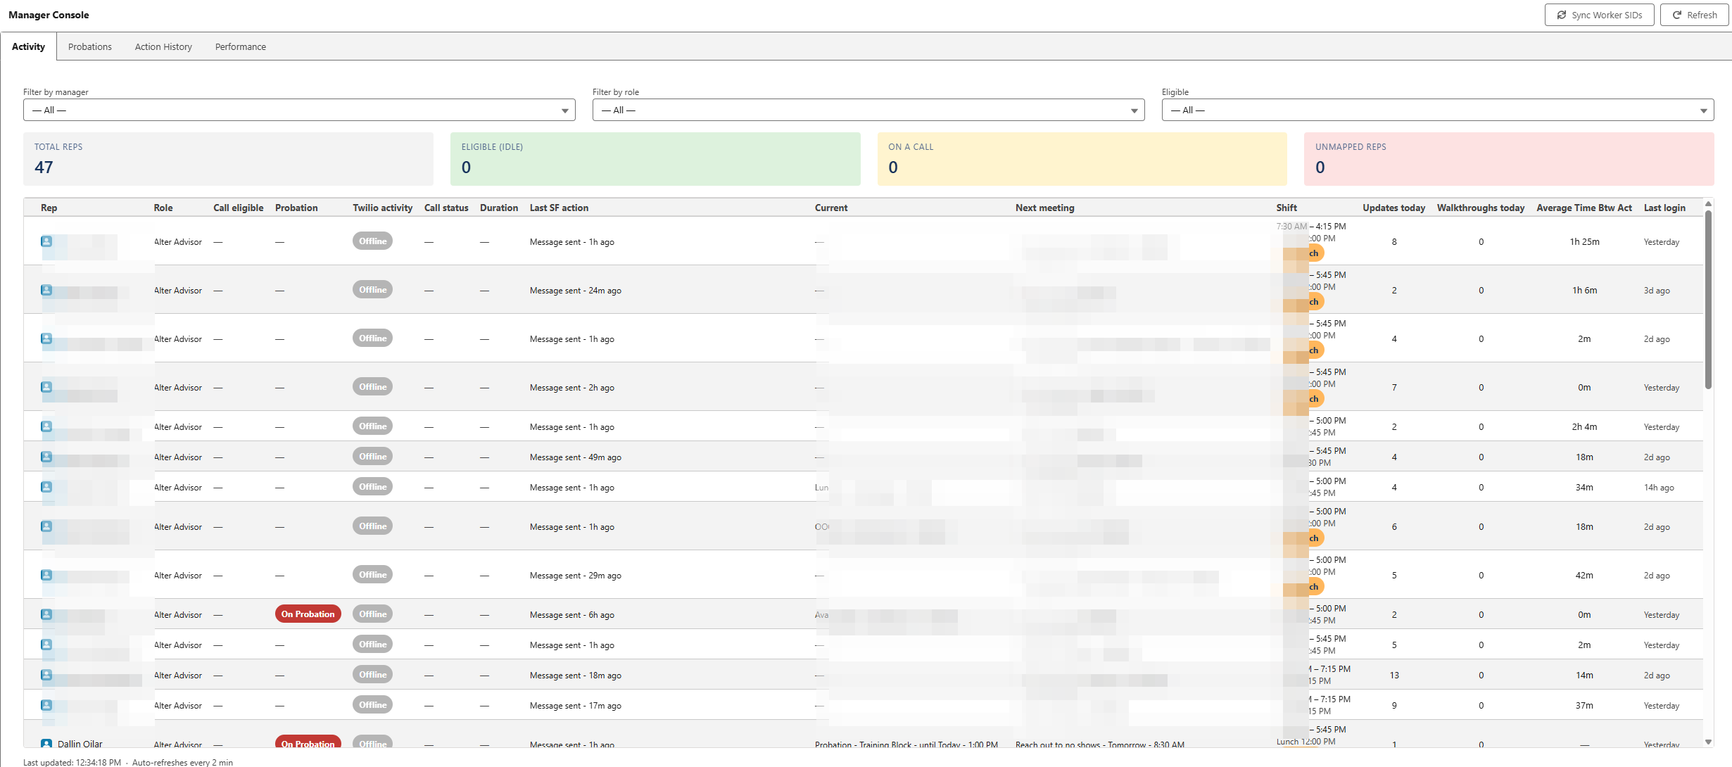This screenshot has height=767, width=1732.
Task: Open the Eligible filter dropdown
Action: pos(1438,110)
